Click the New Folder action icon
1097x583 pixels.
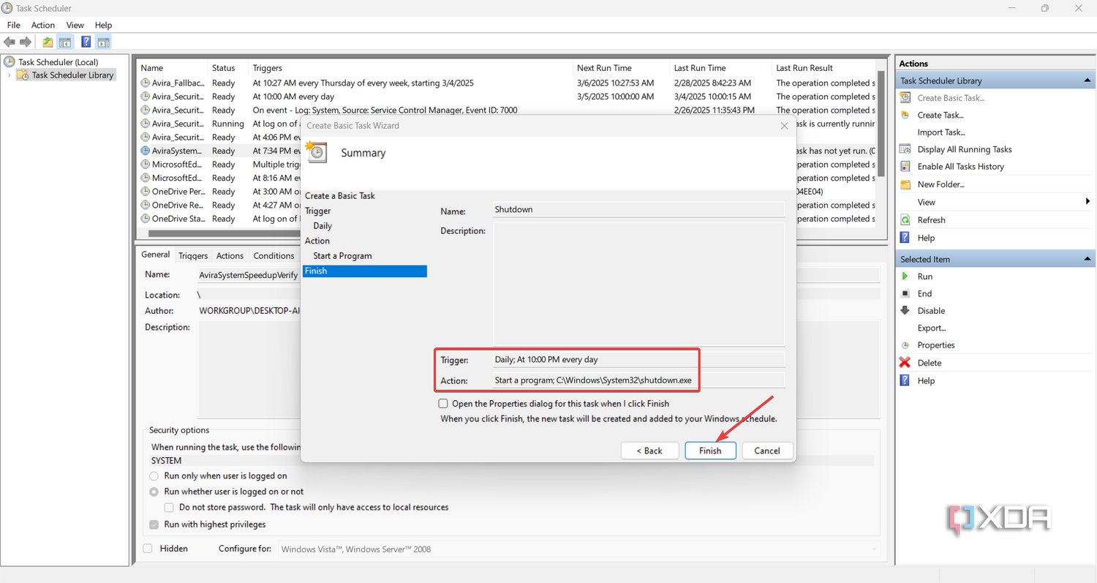905,184
